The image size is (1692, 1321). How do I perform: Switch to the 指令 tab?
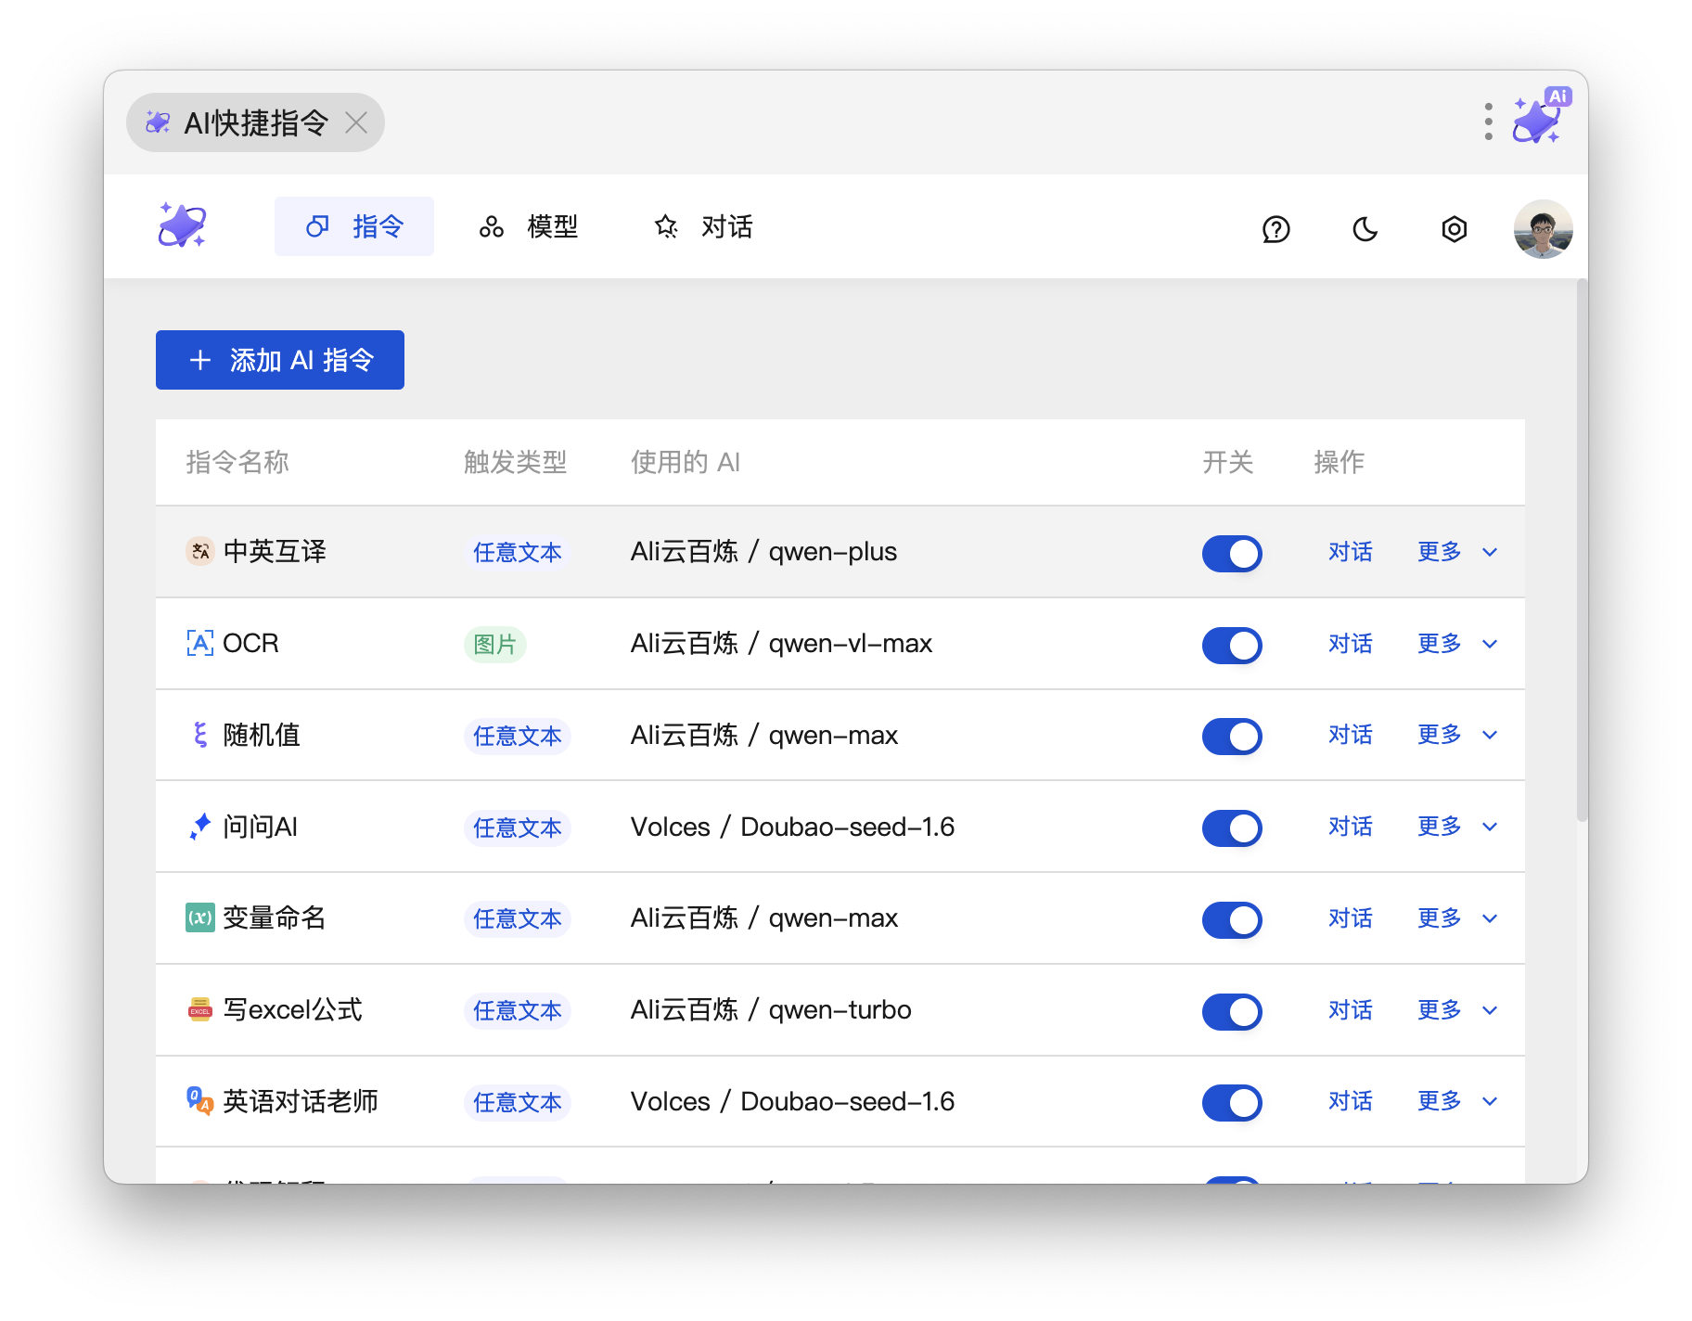(354, 226)
